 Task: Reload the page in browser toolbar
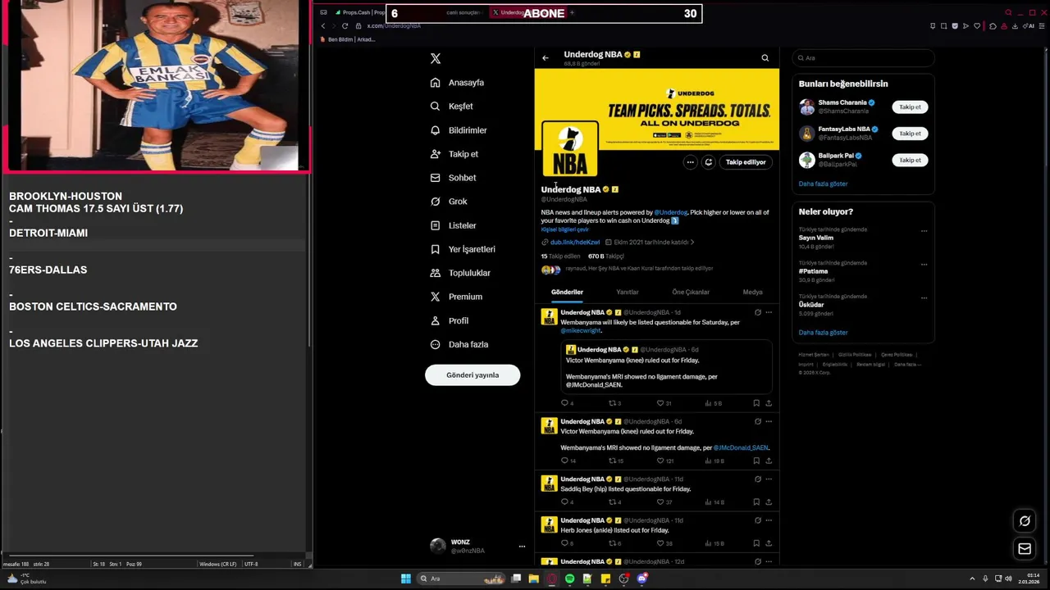coord(345,26)
